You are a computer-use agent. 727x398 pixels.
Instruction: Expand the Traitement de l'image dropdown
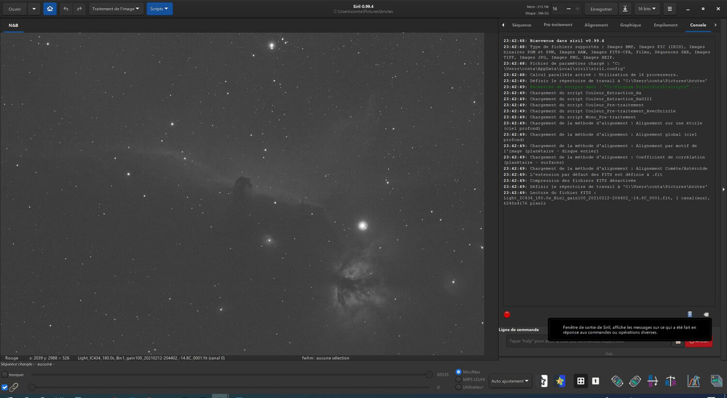tap(116, 9)
